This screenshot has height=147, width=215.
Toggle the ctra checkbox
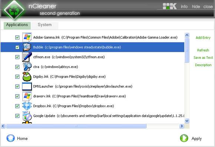17,67
